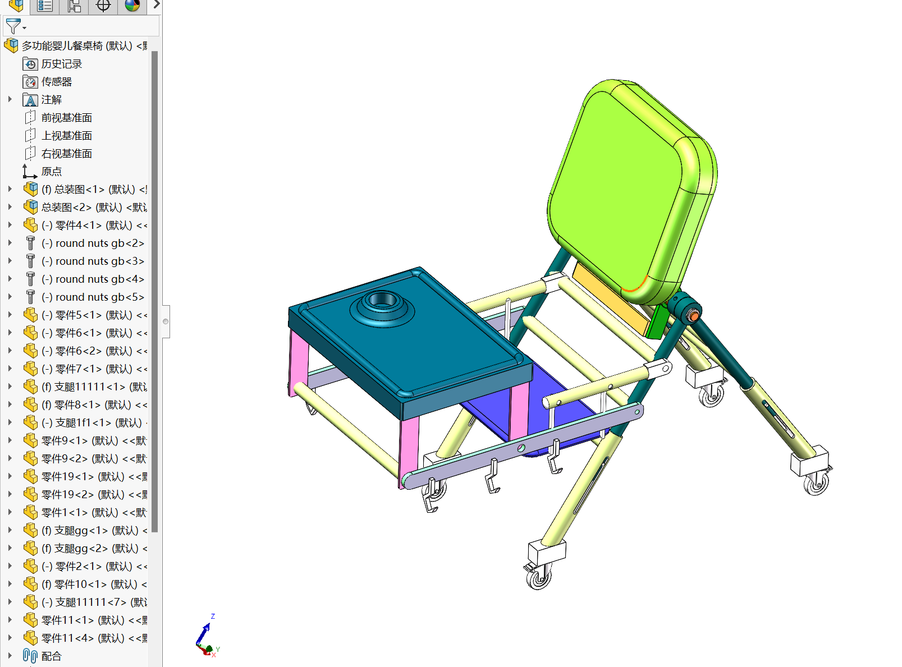Viewport: 902px width, 667px height.
Task: Expand the round nuts gb<5> node
Action: point(10,297)
